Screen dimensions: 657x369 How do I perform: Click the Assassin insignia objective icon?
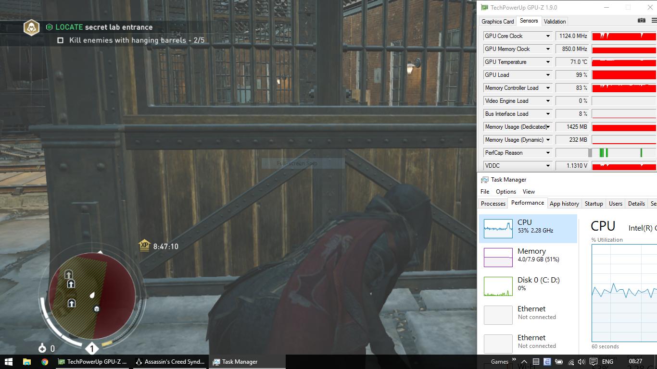(x=32, y=27)
